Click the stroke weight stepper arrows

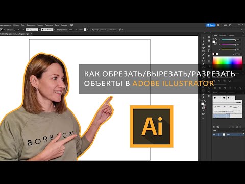15,30
